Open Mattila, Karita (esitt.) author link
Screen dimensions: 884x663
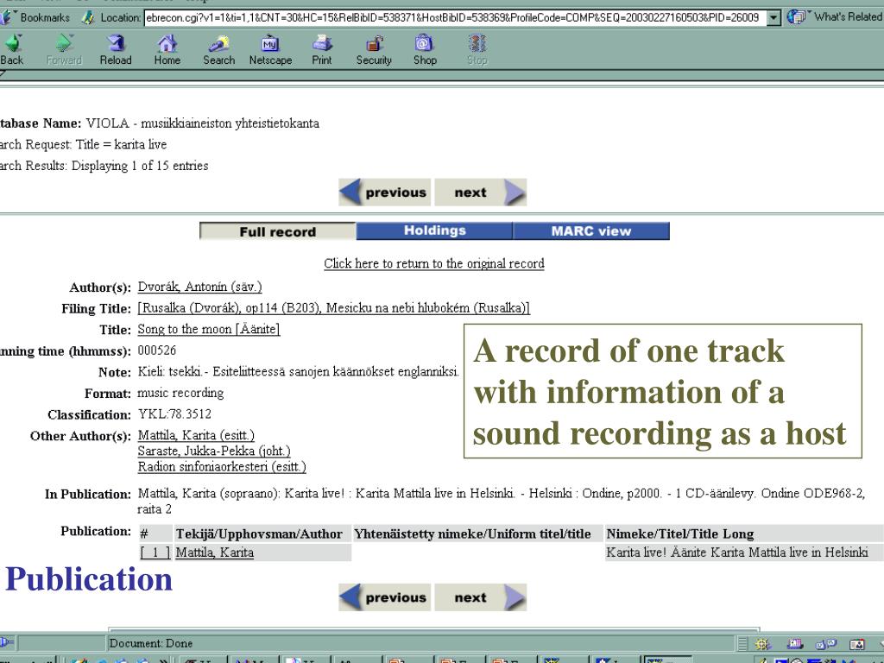tap(196, 435)
